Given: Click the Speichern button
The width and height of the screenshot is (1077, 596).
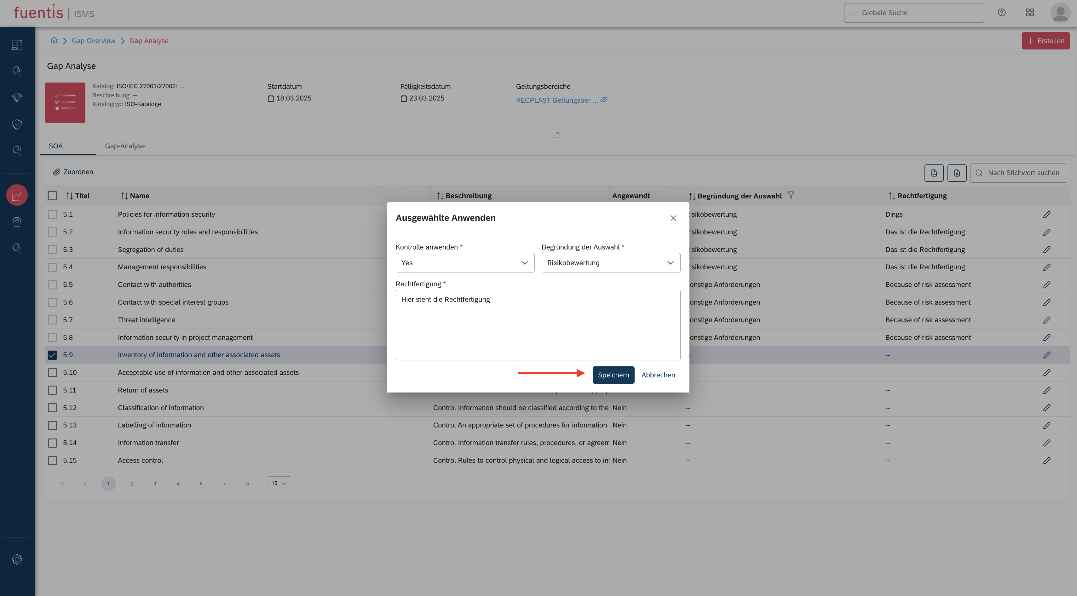Looking at the screenshot, I should point(613,375).
